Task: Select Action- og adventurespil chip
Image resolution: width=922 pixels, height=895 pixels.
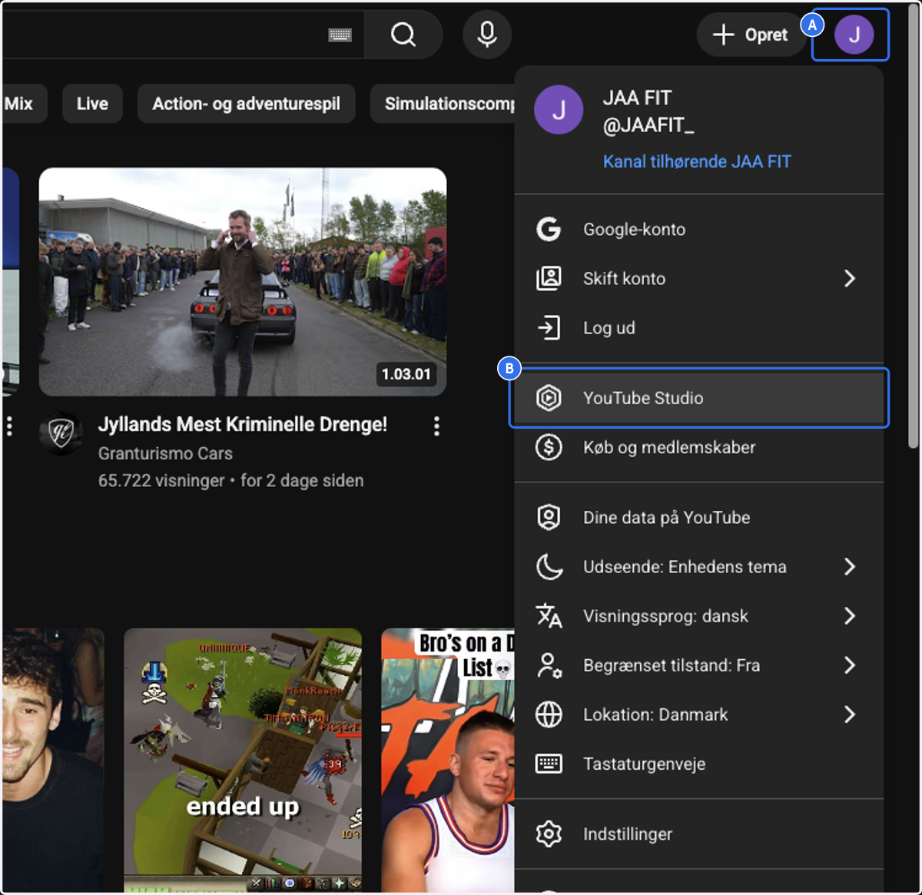Action: [246, 104]
